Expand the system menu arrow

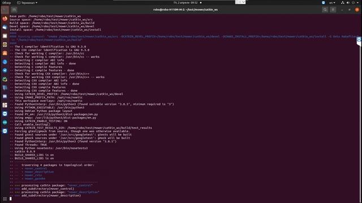click(358, 2)
